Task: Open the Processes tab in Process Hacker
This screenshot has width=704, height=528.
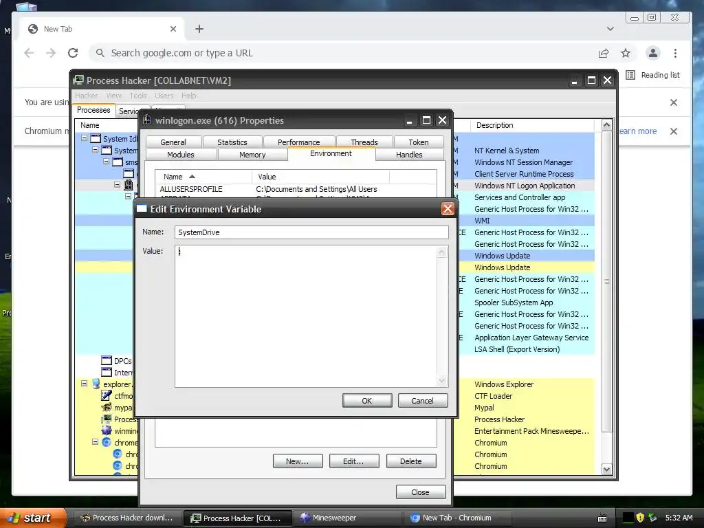Action: coord(93,110)
